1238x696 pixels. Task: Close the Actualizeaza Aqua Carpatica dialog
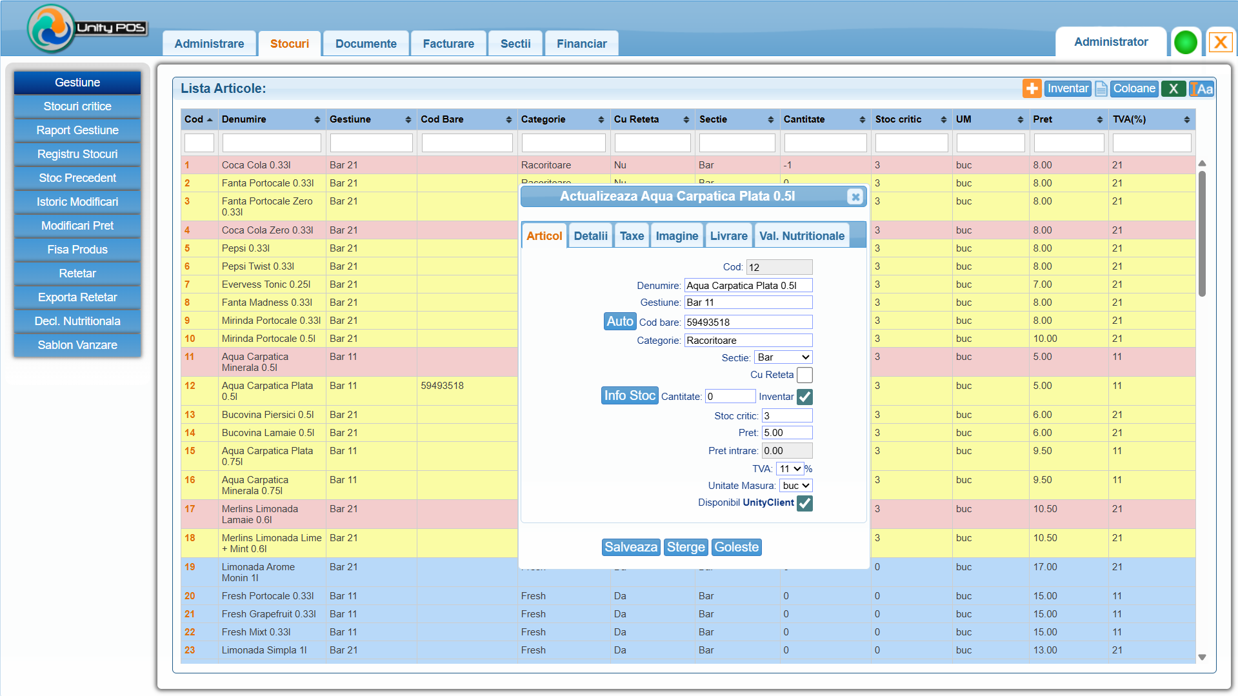pos(855,197)
